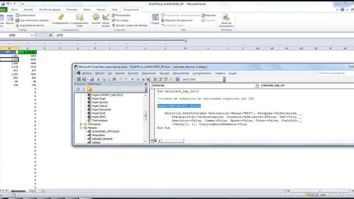354x199 pixels.
Task: Close the Proyecto - VBAProject panel
Action: coord(145,84)
